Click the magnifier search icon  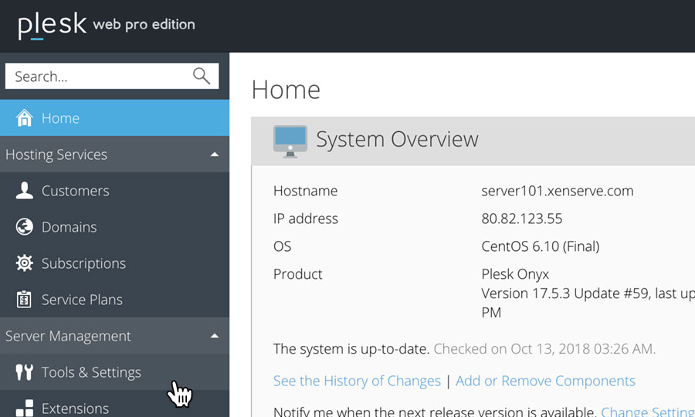tap(202, 76)
